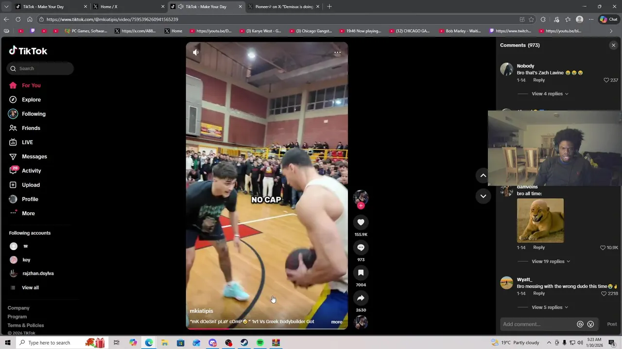Reload the page

(18, 19)
